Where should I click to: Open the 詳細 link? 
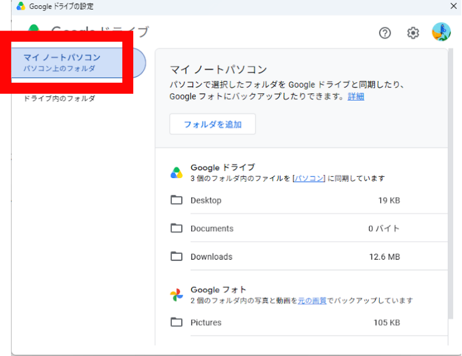356,96
